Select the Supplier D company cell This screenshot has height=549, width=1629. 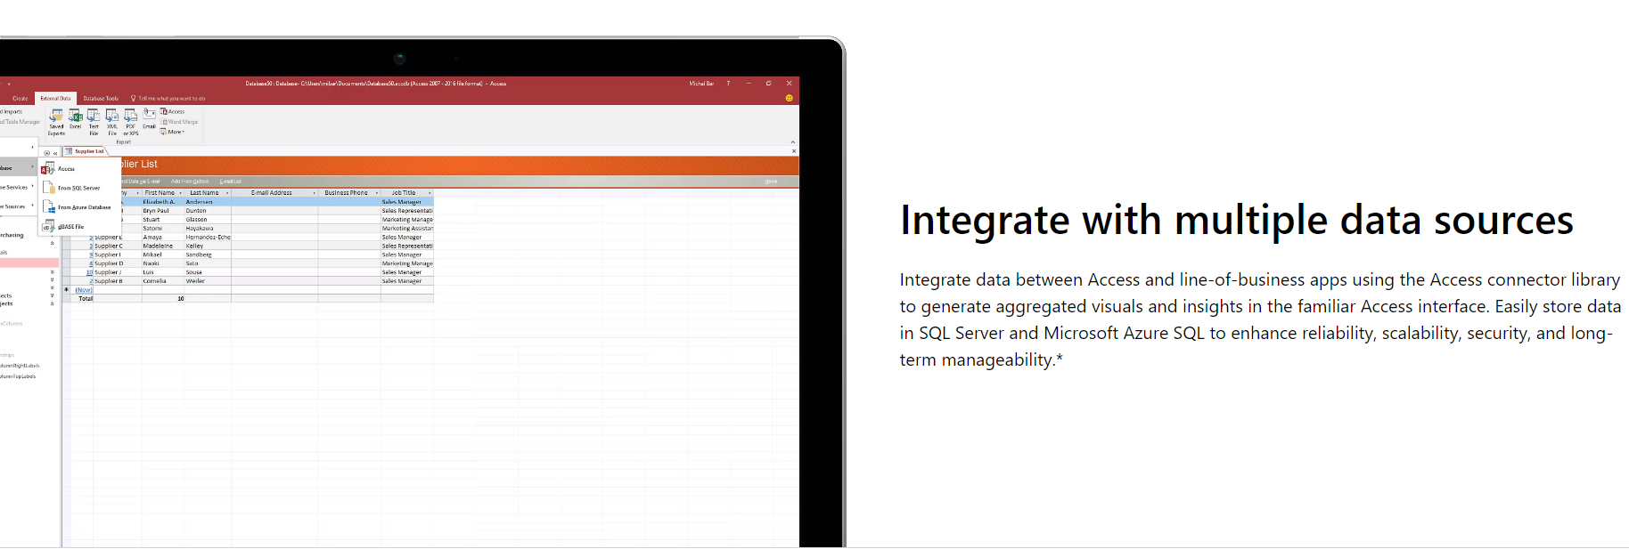[117, 263]
